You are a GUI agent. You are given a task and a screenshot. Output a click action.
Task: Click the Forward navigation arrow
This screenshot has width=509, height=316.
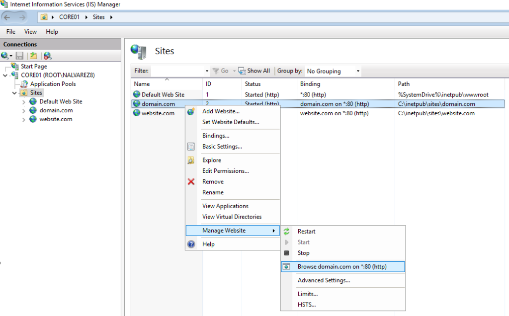(x=22, y=17)
